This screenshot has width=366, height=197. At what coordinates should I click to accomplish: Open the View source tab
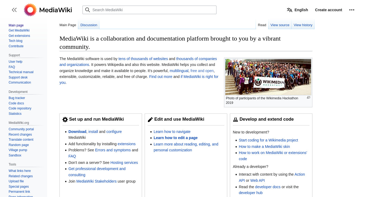(x=280, y=25)
